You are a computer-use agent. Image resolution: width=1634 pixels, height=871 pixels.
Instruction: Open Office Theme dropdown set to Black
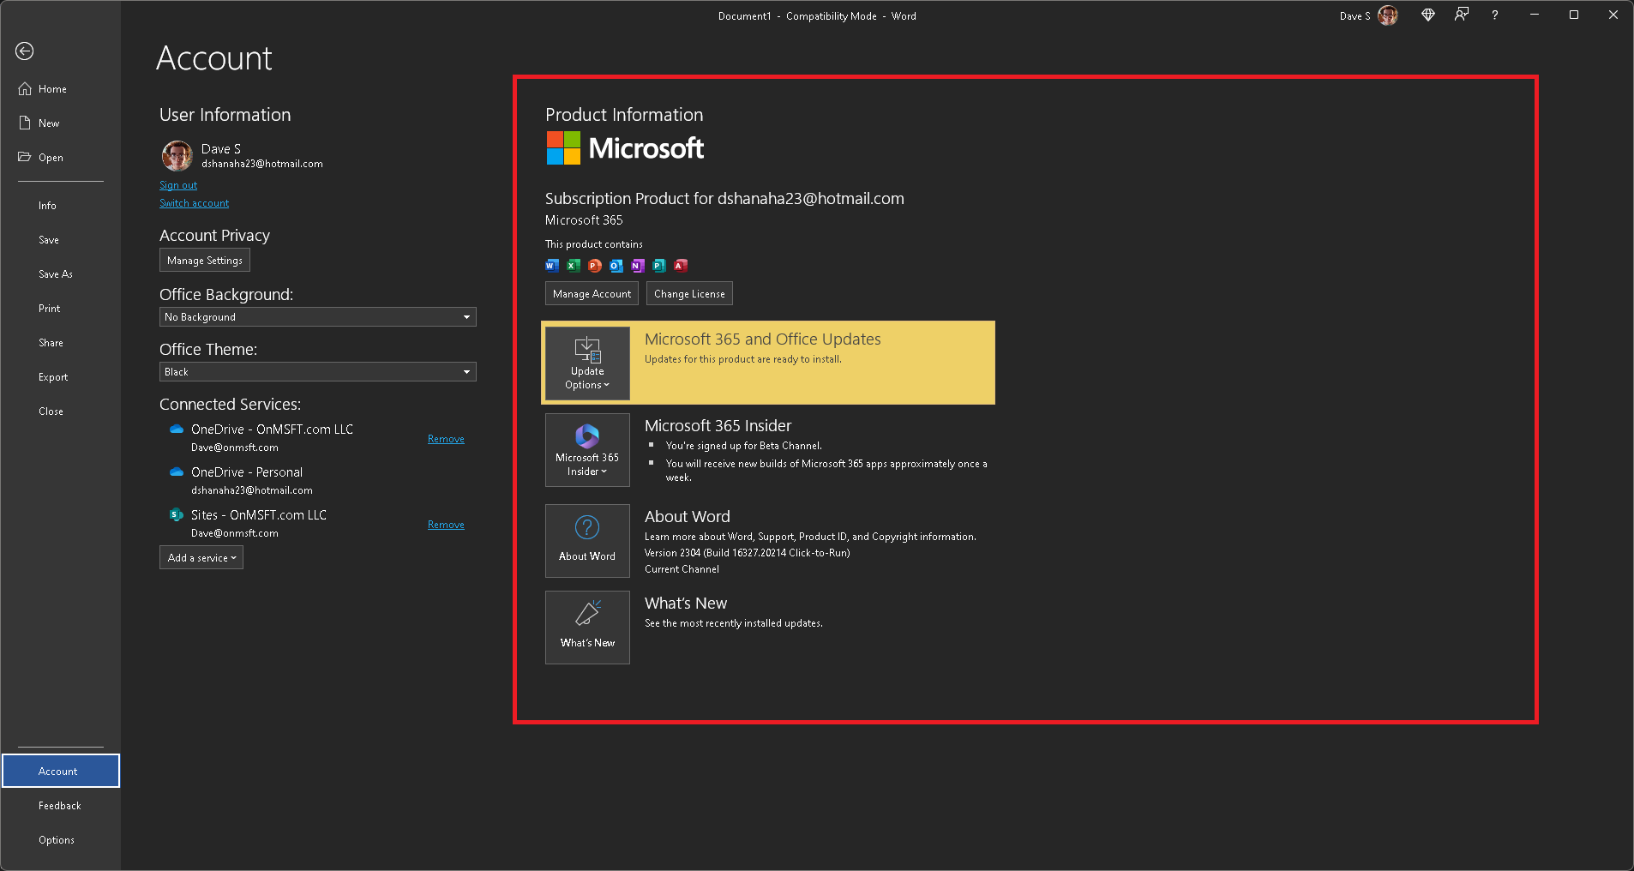pos(318,372)
